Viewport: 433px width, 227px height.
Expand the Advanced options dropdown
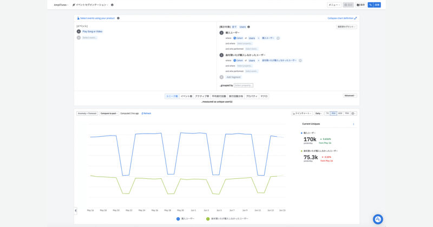tap(350, 96)
